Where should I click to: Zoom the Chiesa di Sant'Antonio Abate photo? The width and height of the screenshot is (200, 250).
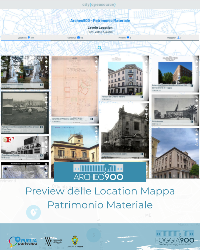point(146,105)
